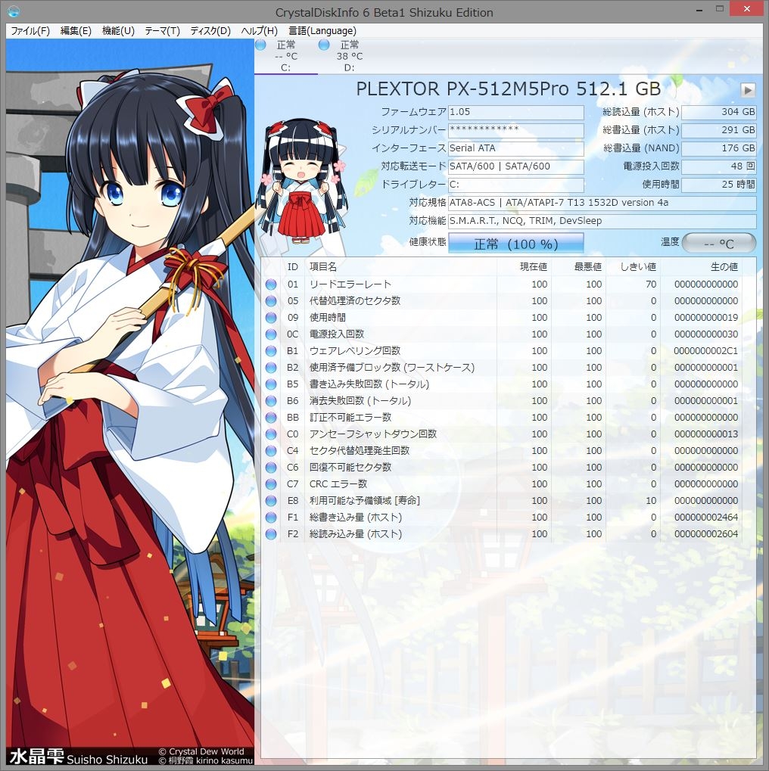Click the 正常 (100 %) health status button
This screenshot has width=769, height=771.
coord(515,244)
